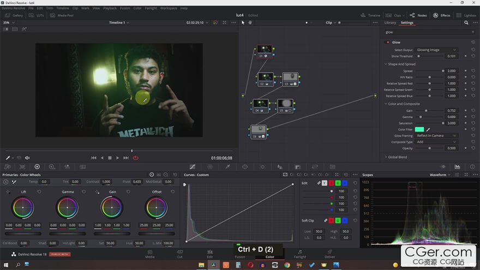
Task: Expand the Global Blend section
Action: click(x=398, y=157)
